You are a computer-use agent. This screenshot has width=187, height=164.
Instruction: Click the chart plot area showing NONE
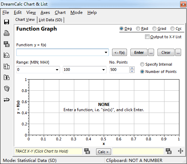point(104,107)
